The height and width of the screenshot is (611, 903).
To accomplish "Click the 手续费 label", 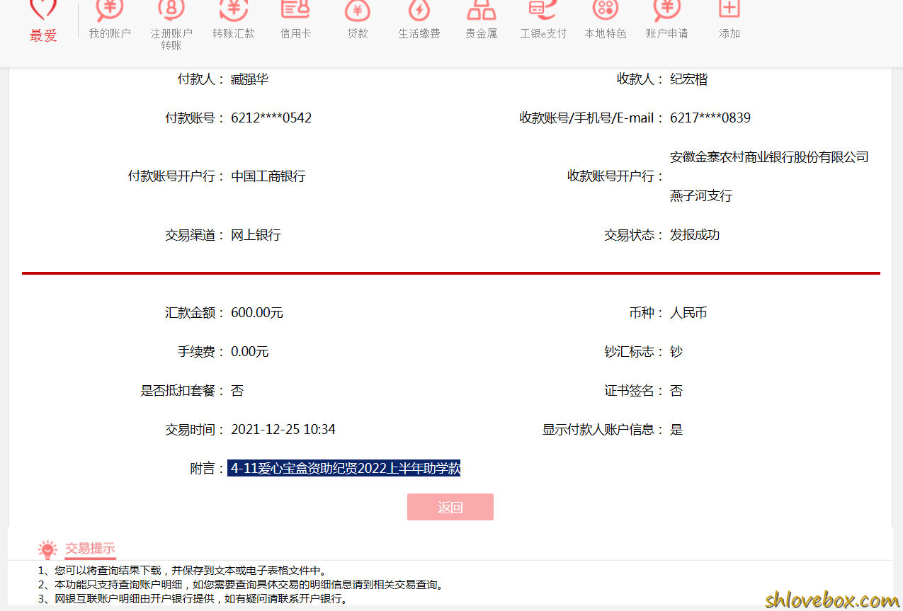I will (201, 352).
